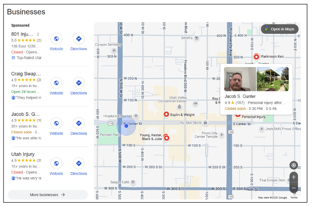
Task: Click Directions link for Jacob S. Gunter
Action: [79, 134]
